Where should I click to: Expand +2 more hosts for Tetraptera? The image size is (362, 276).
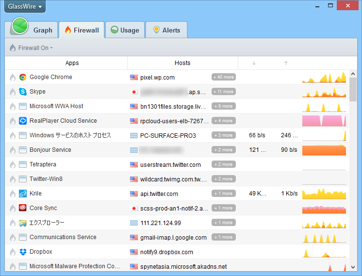pyautogui.click(x=224, y=164)
